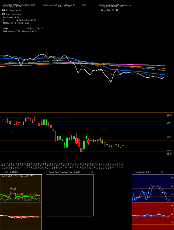Screen dimensions: 174x230
Task: Click the white 50 Day EMA legend swatch
Action: point(3,10)
